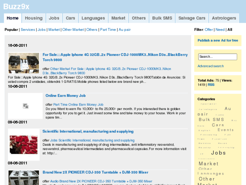Open the Housing tab
Screen dimensions: 246x185
[34, 18]
